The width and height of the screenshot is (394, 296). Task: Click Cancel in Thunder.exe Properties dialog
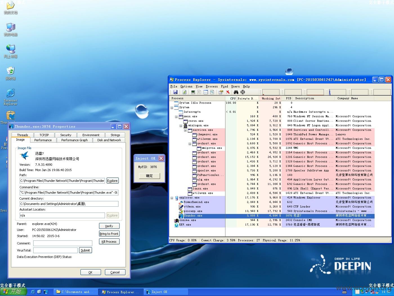click(115, 272)
